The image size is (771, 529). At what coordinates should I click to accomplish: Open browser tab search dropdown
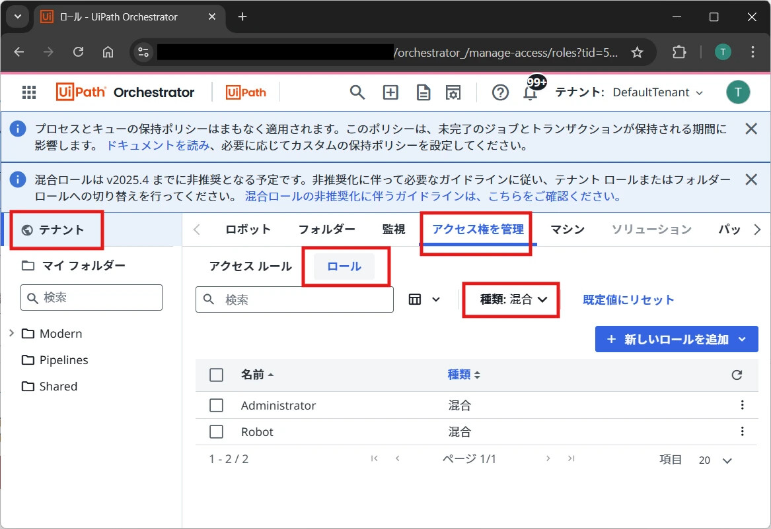18,16
